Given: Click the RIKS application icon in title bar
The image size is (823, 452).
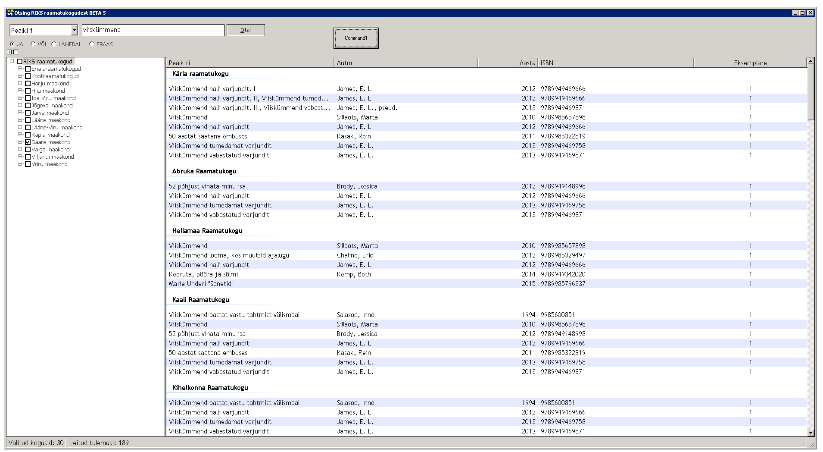Looking at the screenshot, I should (x=10, y=13).
